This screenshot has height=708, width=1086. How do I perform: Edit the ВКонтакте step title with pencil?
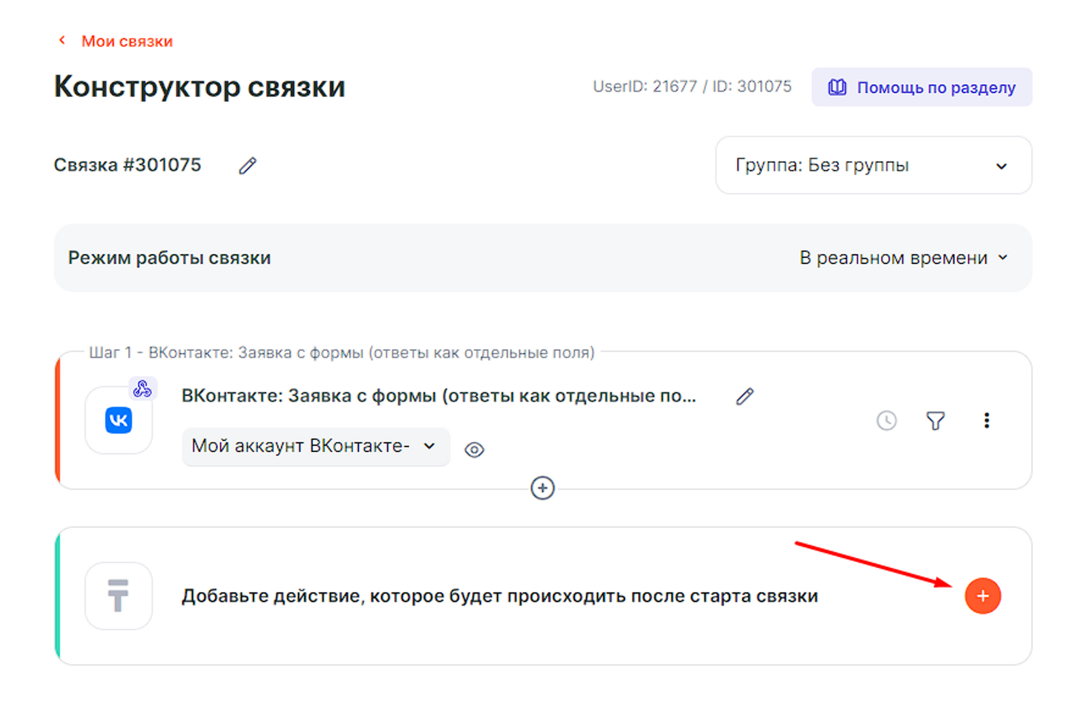(x=745, y=396)
